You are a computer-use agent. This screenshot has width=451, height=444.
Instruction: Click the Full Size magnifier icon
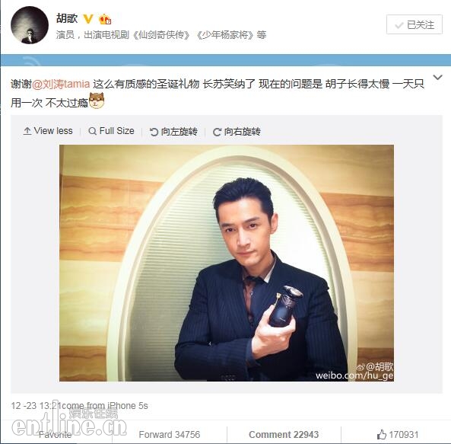[x=92, y=131]
